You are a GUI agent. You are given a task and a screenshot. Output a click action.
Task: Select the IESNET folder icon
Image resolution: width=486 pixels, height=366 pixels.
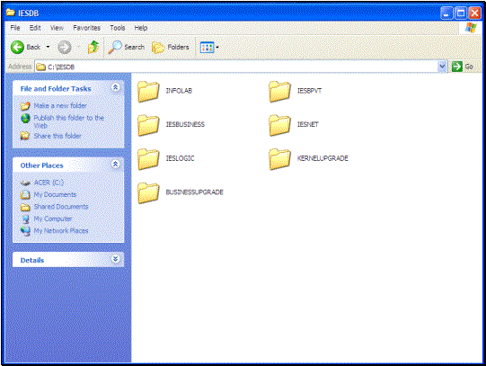click(x=280, y=125)
